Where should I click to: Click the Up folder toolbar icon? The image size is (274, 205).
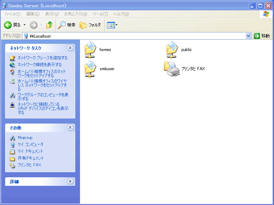[49, 25]
